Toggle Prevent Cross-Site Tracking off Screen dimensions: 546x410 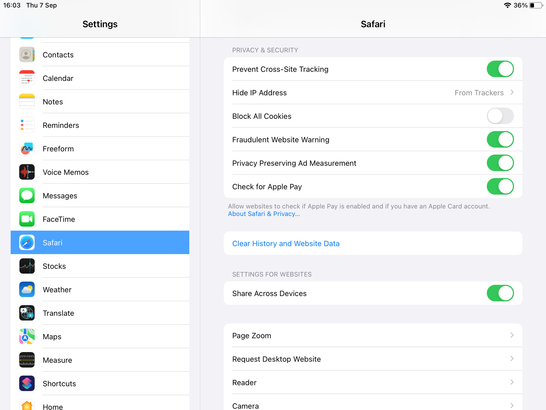tap(500, 69)
